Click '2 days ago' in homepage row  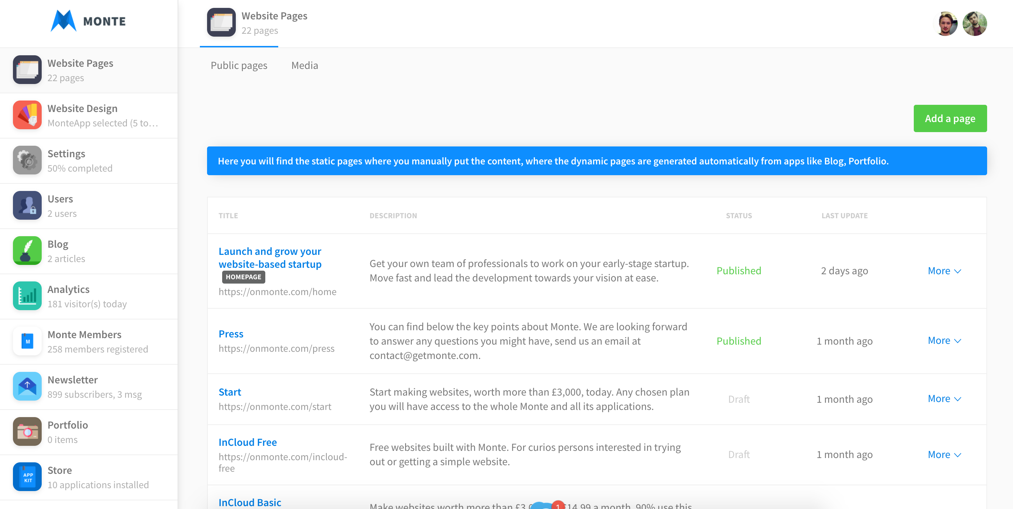(845, 271)
